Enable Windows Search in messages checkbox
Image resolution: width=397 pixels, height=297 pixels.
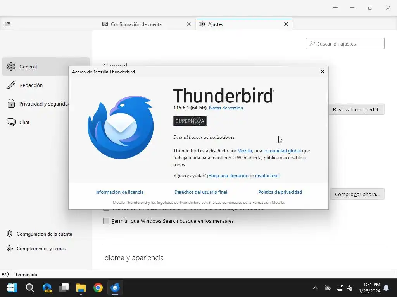point(106,221)
